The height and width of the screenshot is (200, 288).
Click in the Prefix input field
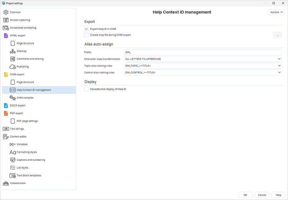(x=203, y=52)
